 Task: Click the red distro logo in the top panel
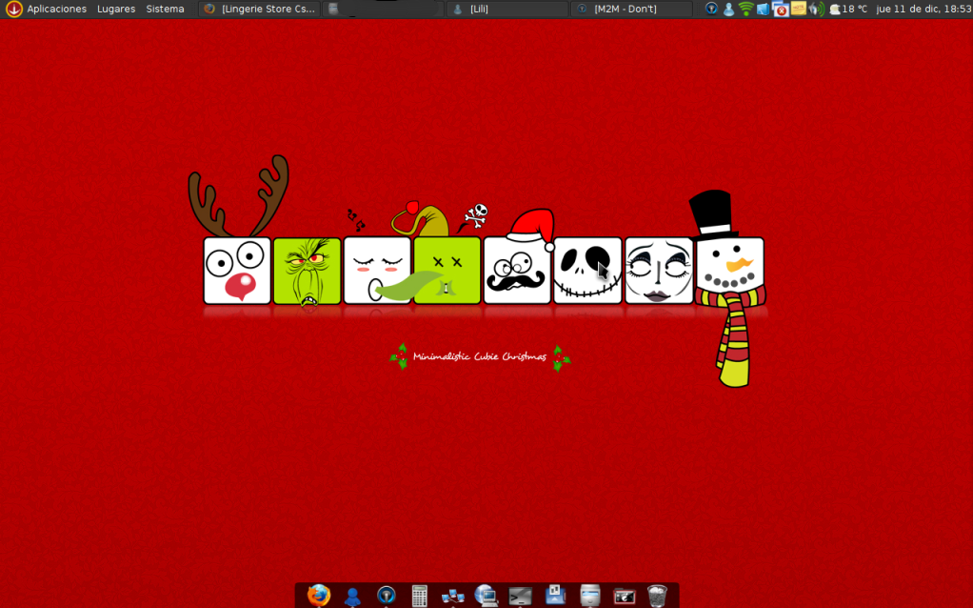coord(13,9)
